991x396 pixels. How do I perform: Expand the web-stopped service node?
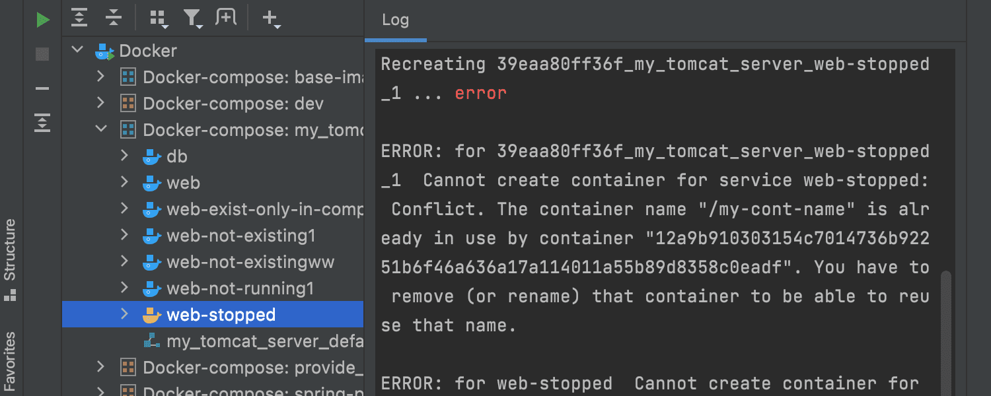point(124,315)
